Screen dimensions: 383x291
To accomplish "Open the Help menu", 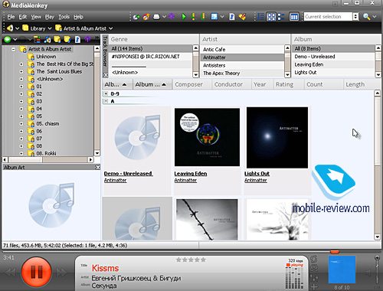I will point(78,17).
